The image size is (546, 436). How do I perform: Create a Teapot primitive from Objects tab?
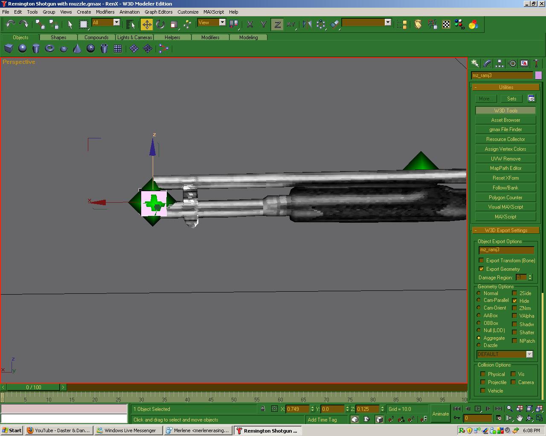64,49
